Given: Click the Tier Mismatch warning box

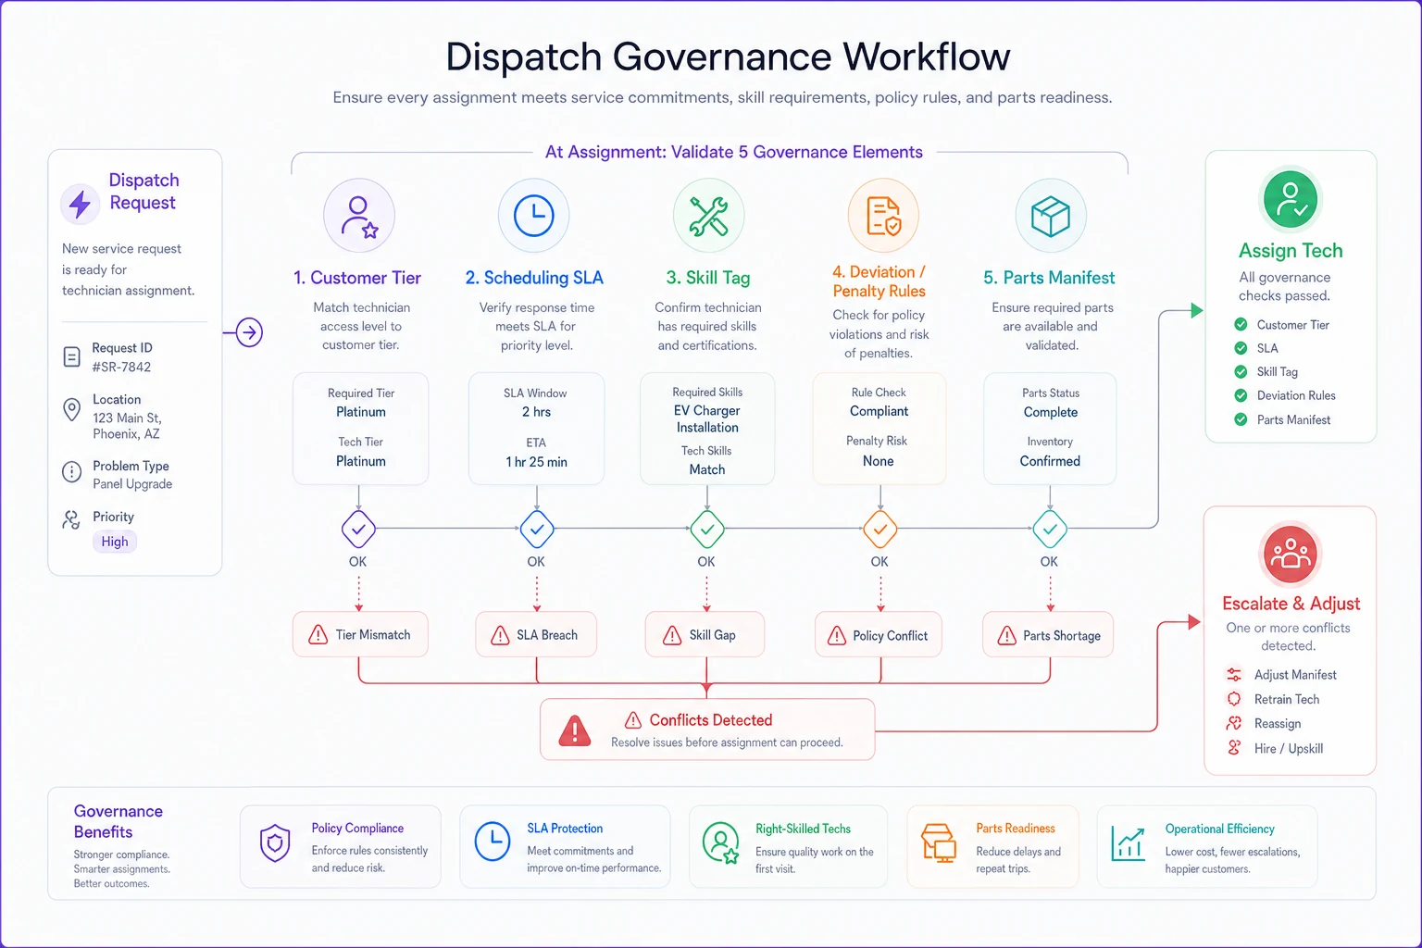Looking at the screenshot, I should (x=360, y=634).
